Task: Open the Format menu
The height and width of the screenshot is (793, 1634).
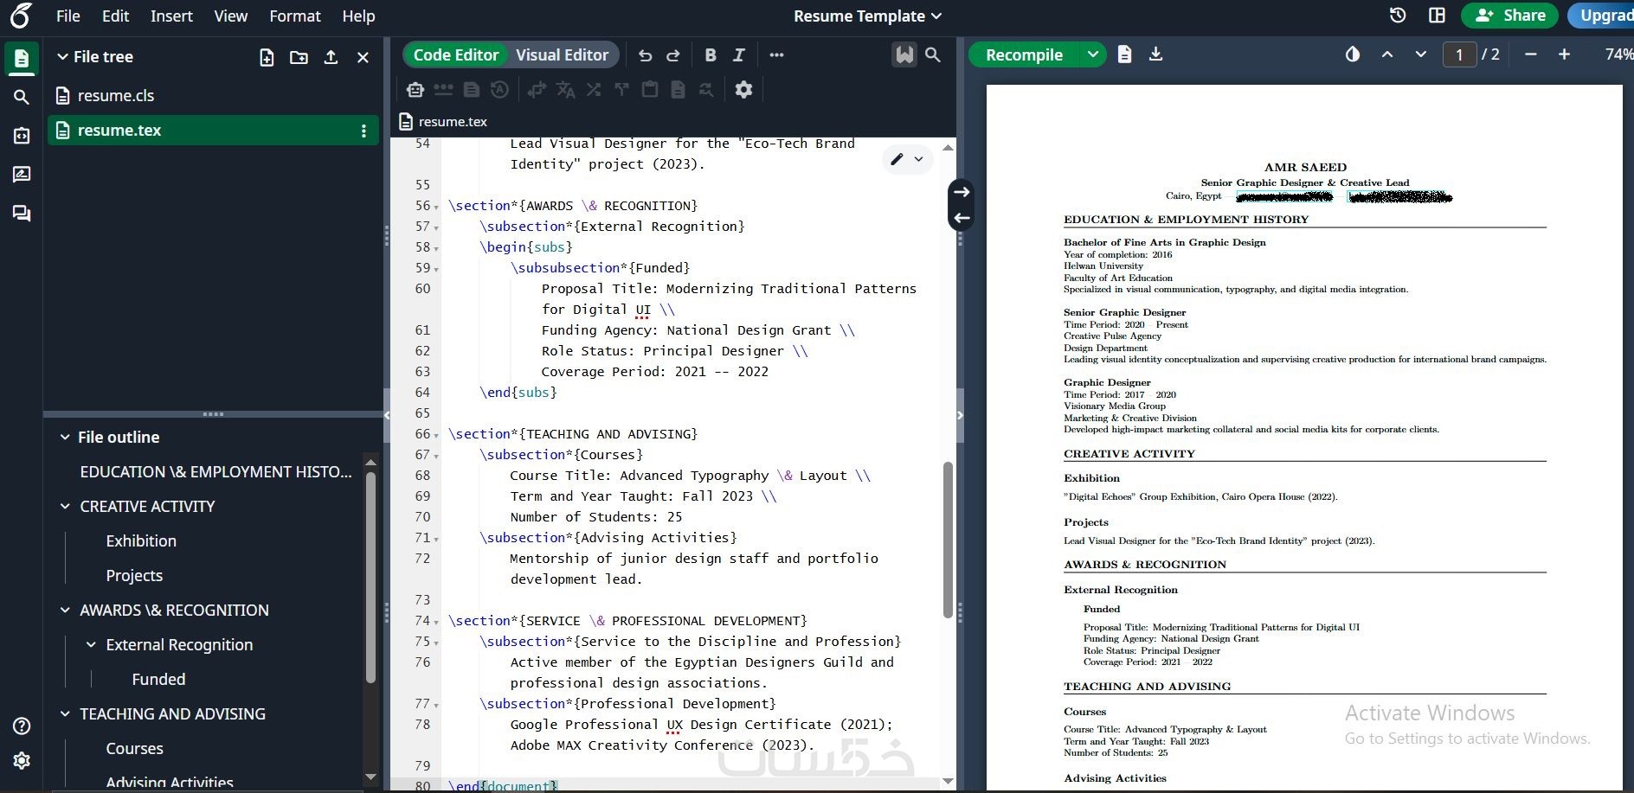Action: click(295, 16)
